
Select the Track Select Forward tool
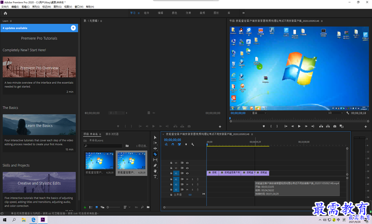pyautogui.click(x=155, y=143)
